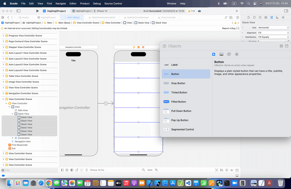Screen dimensions: 291x189
Task: Open the Source Control menu
Action: pos(113,4)
